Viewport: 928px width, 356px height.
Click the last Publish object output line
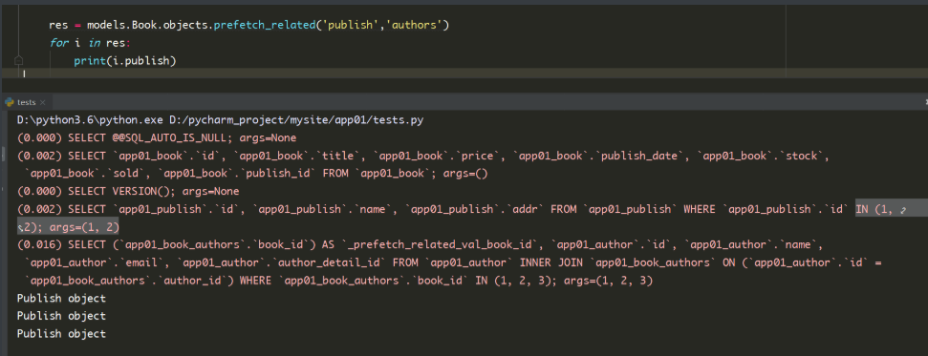point(61,333)
